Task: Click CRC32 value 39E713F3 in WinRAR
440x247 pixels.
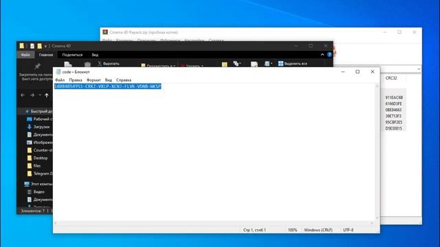Action: pos(393,116)
